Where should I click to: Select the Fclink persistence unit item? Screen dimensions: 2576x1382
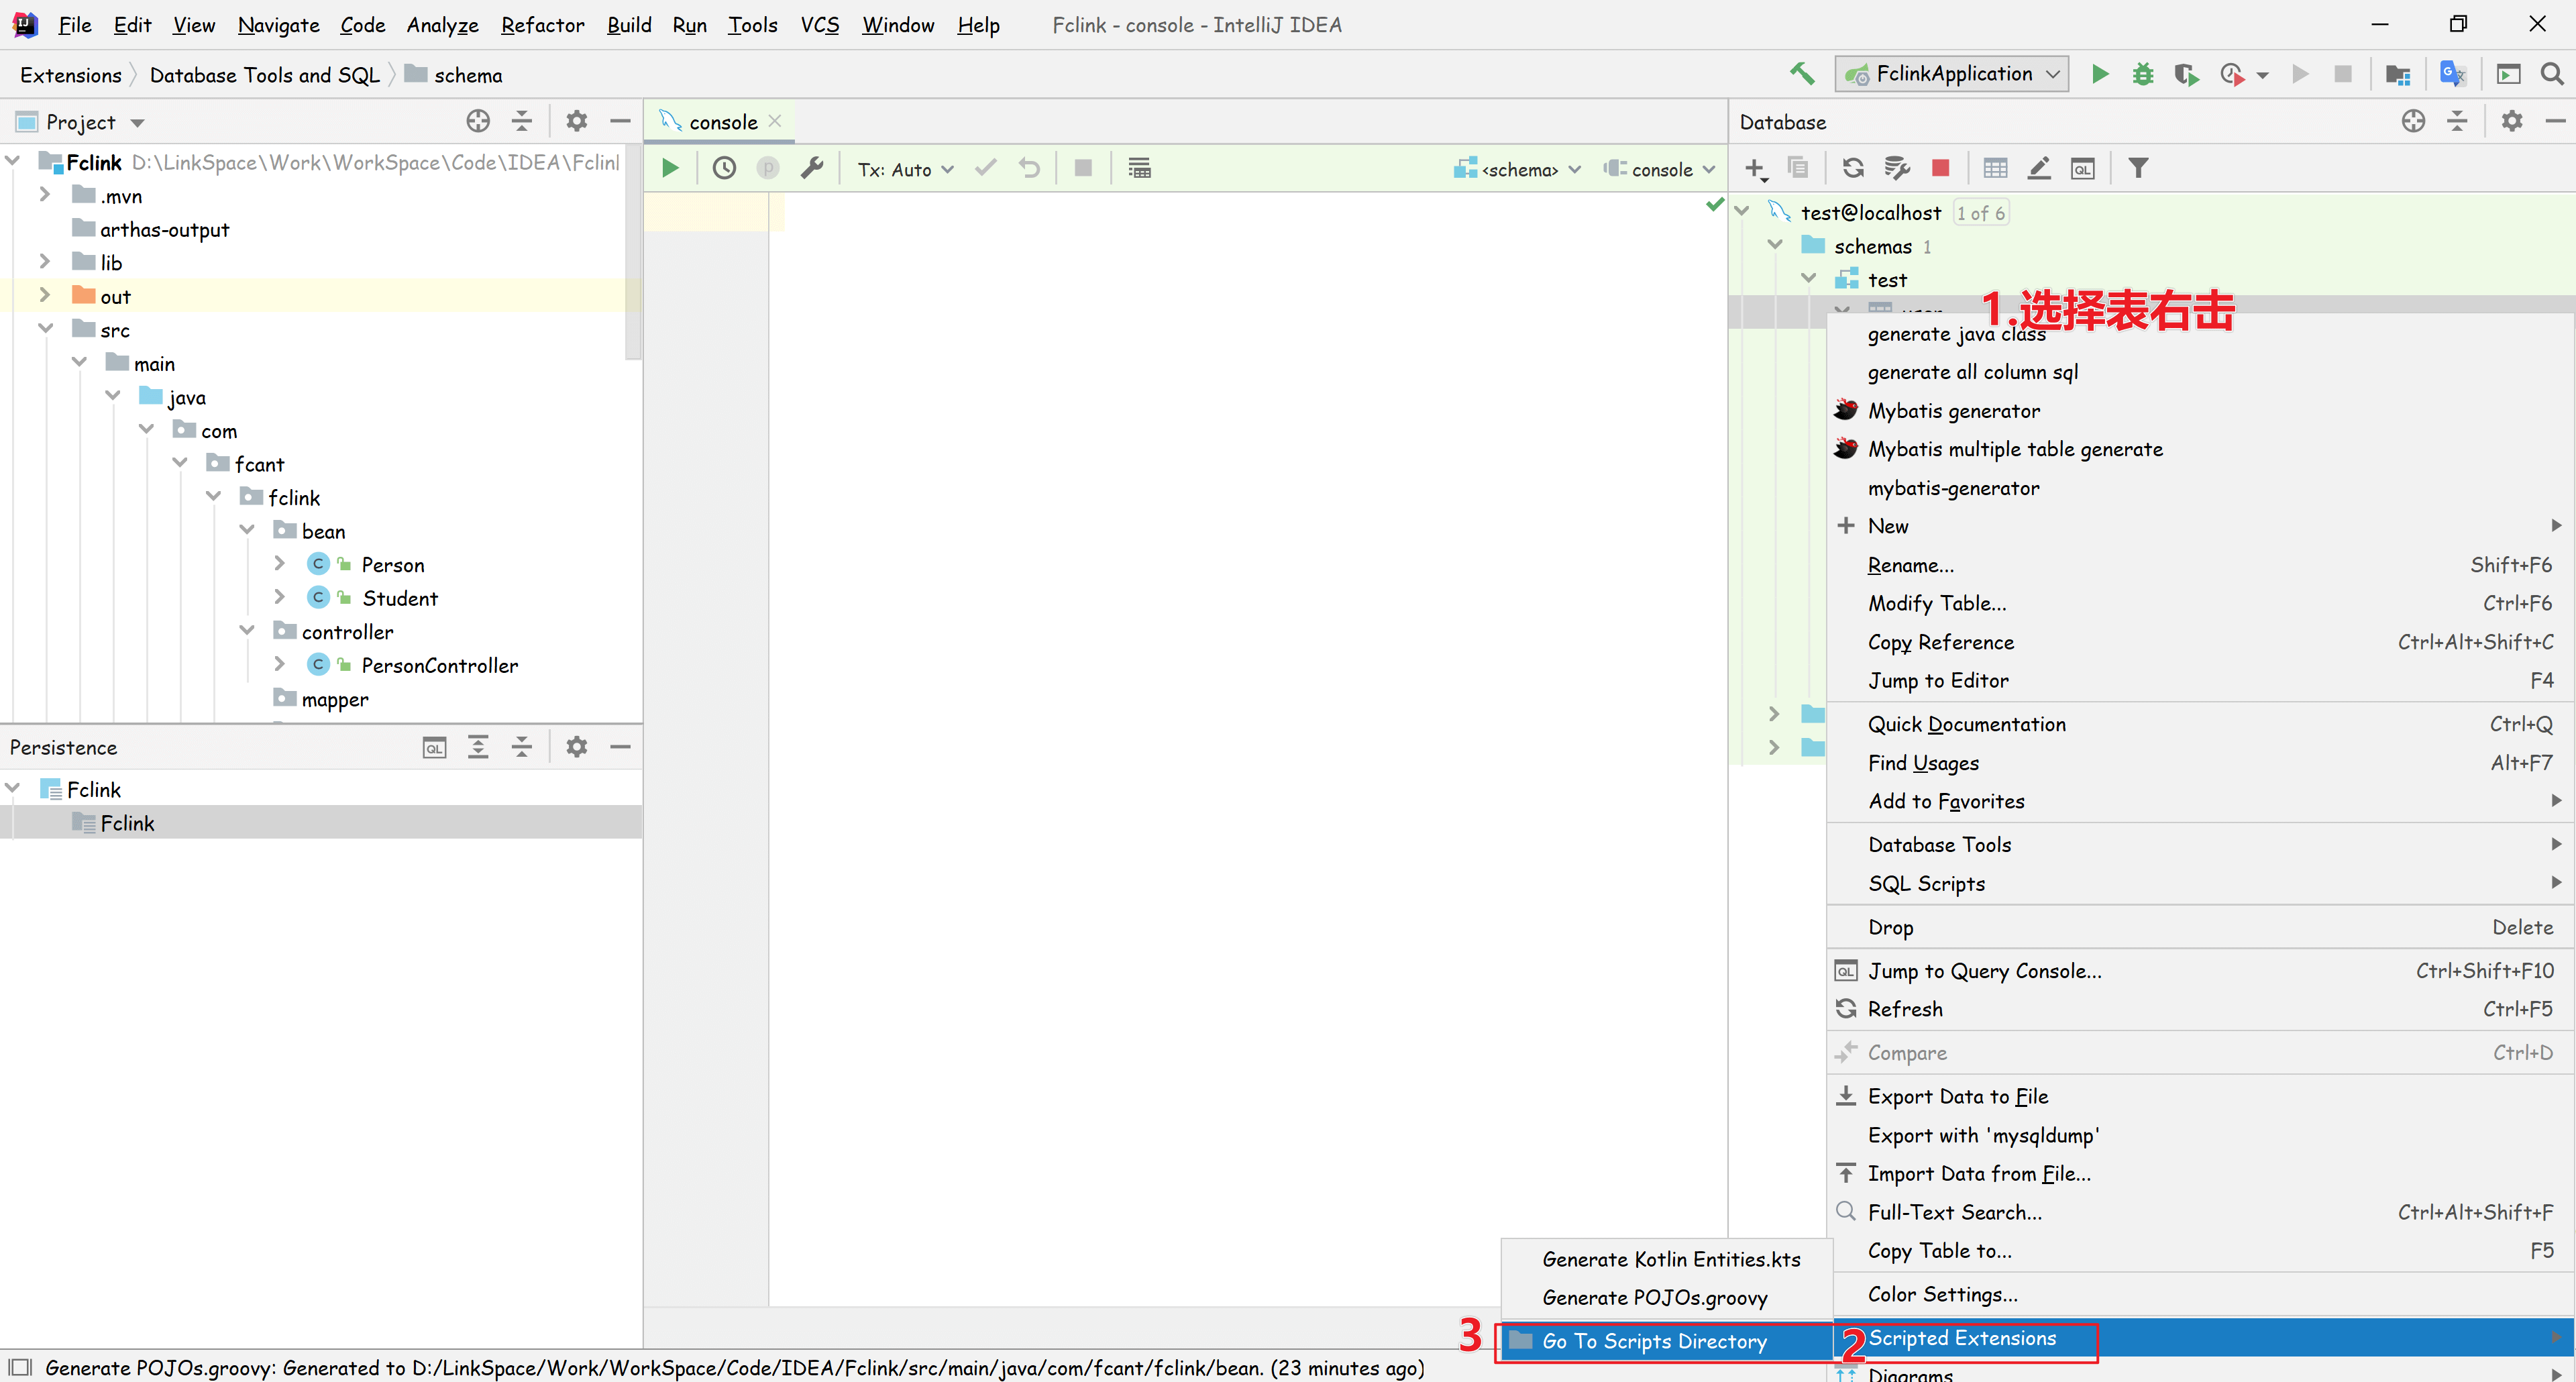coord(127,823)
